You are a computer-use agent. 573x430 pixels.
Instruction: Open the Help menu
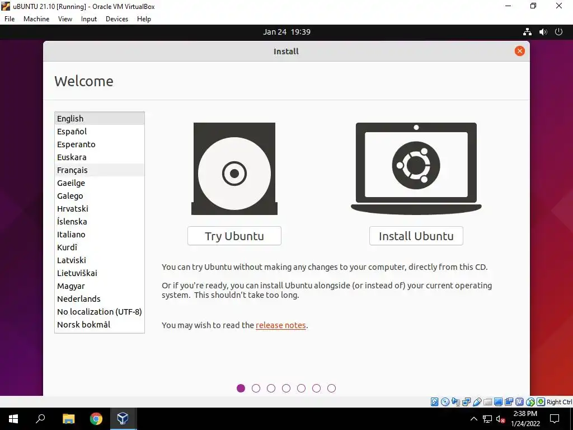pos(144,19)
